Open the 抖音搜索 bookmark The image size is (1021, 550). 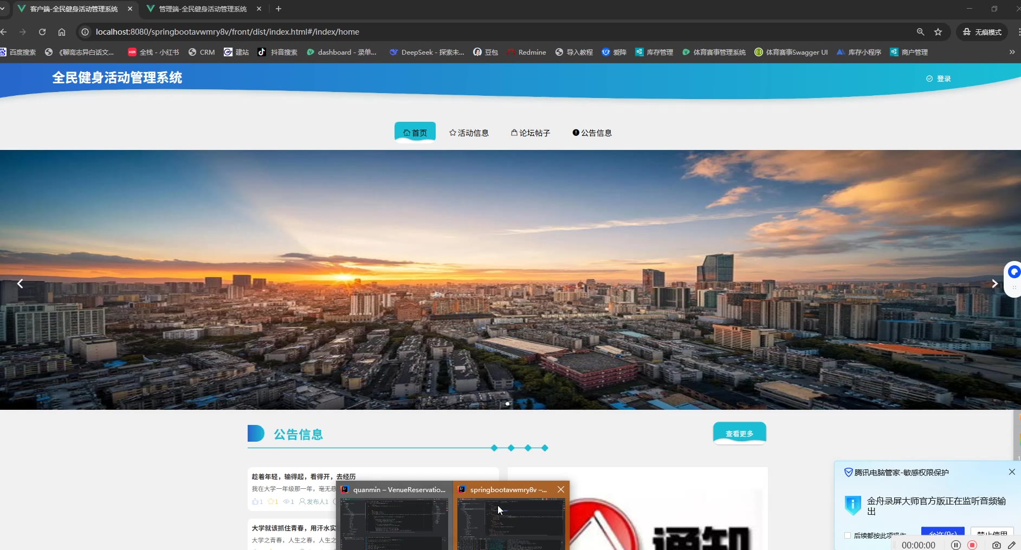coord(277,52)
